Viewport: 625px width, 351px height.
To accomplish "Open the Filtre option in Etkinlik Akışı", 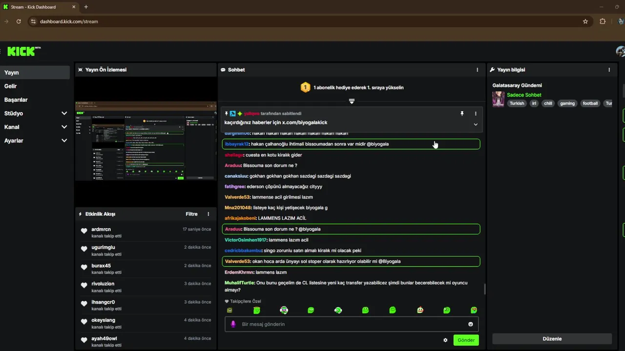I will point(191,214).
